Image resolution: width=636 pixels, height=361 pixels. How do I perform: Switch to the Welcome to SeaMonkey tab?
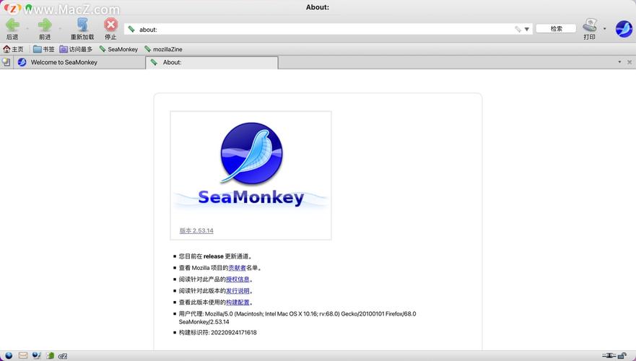[79, 63]
